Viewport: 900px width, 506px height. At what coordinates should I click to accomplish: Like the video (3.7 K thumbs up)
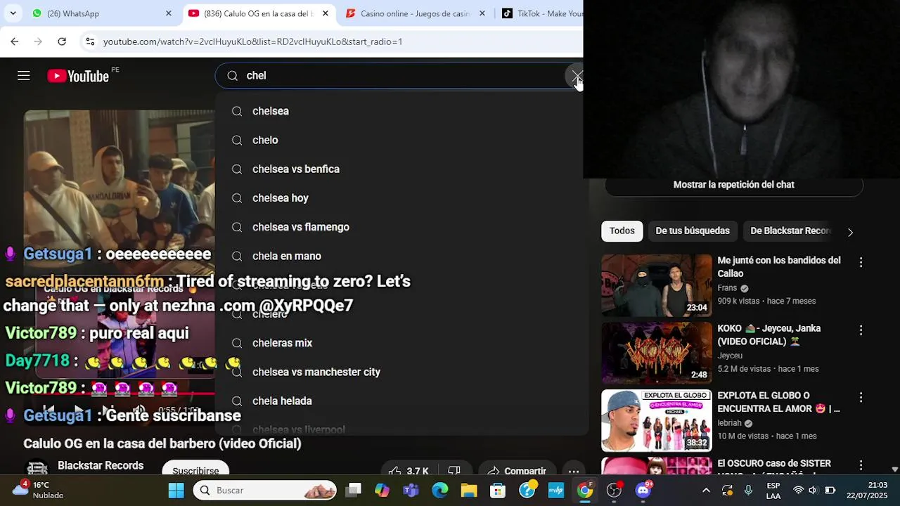[x=409, y=470]
